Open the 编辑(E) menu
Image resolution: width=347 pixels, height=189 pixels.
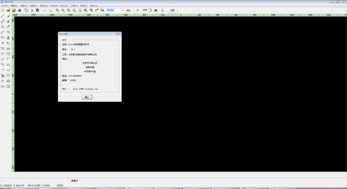tap(14, 6)
